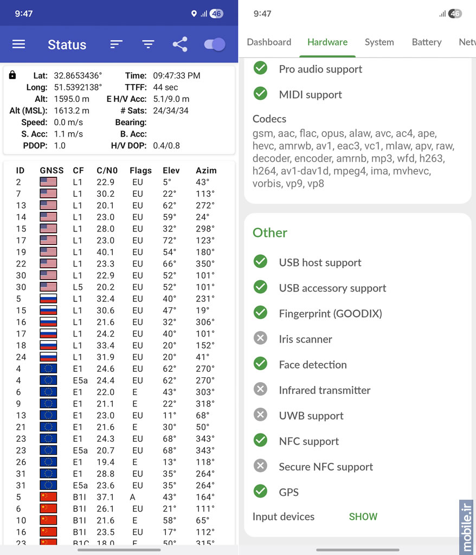Tap the sort satellites icon
The width and height of the screenshot is (476, 555).
coord(116,44)
